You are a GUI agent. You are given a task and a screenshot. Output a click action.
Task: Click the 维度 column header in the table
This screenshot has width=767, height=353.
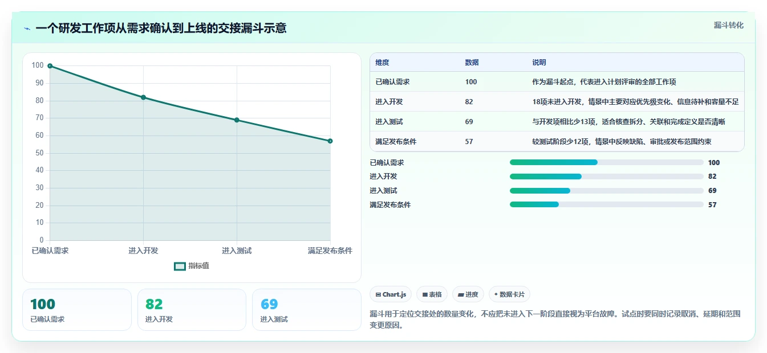[382, 63]
